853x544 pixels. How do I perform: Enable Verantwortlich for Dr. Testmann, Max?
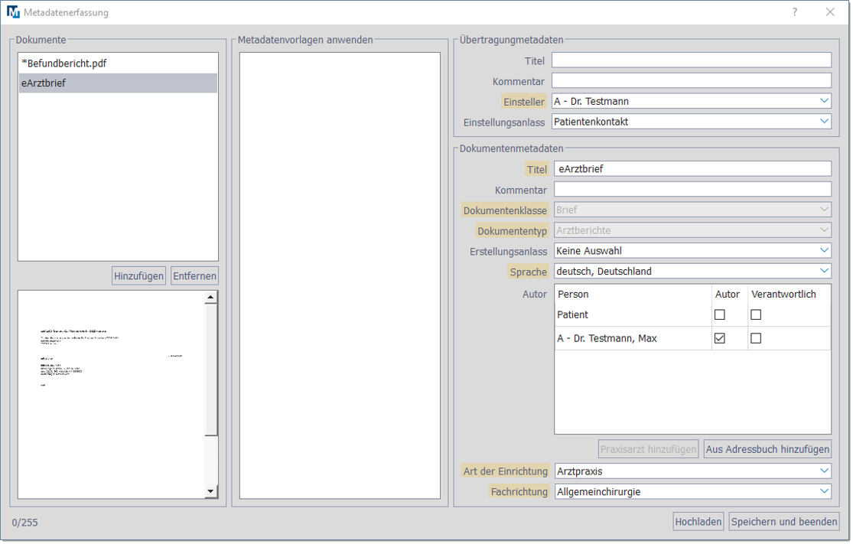pos(756,338)
